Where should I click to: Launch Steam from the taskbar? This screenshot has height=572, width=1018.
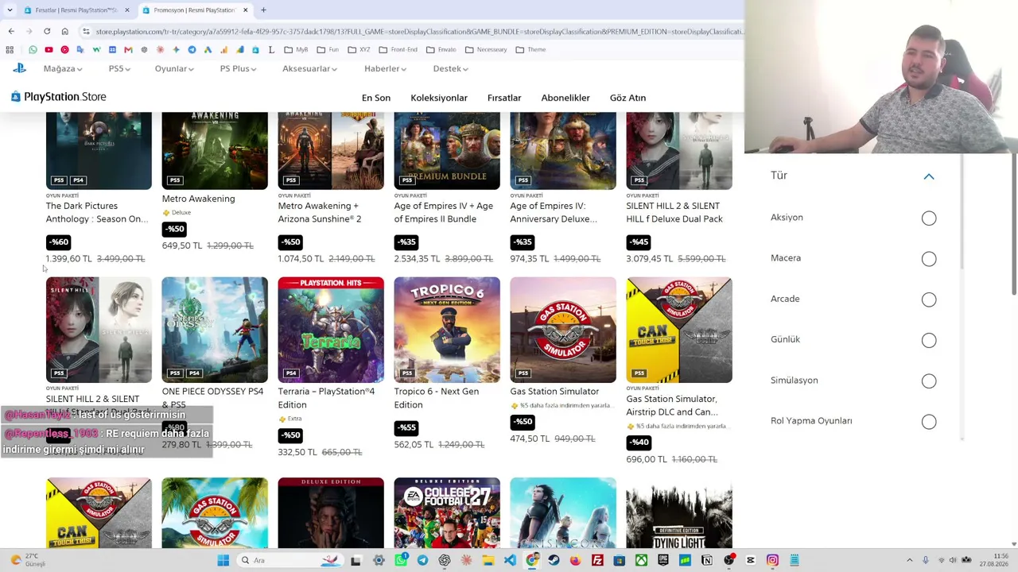(x=554, y=560)
